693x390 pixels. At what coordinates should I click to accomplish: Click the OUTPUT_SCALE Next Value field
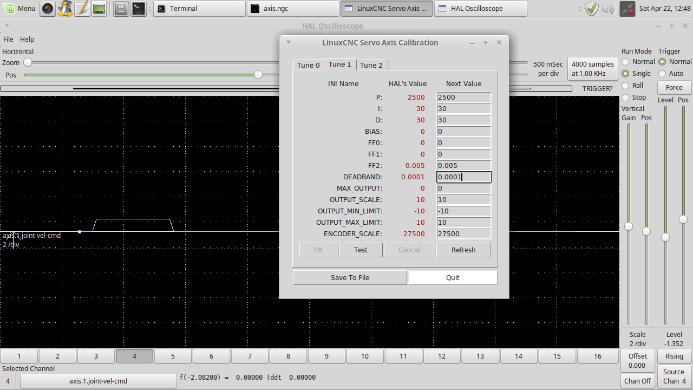[464, 200]
